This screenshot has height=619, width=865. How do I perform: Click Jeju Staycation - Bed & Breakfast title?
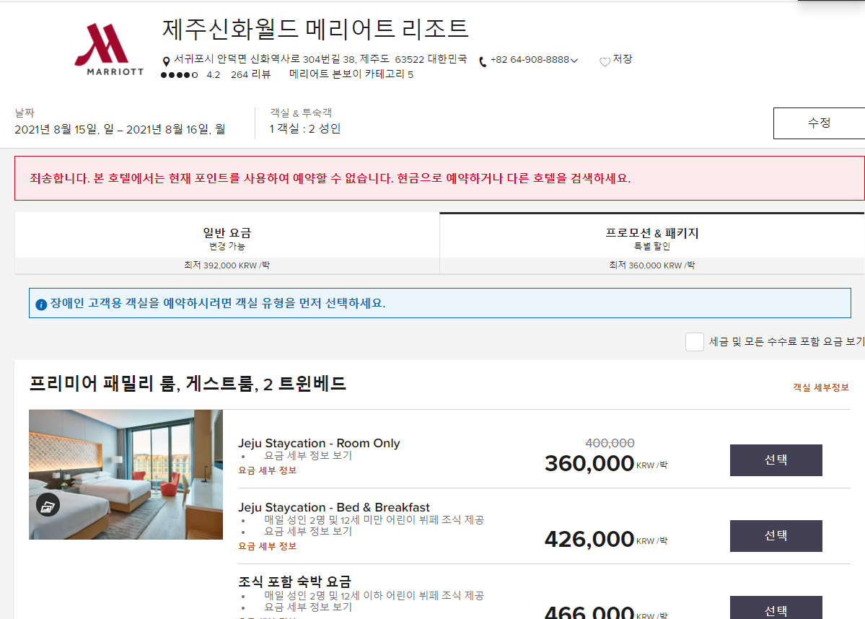point(334,508)
